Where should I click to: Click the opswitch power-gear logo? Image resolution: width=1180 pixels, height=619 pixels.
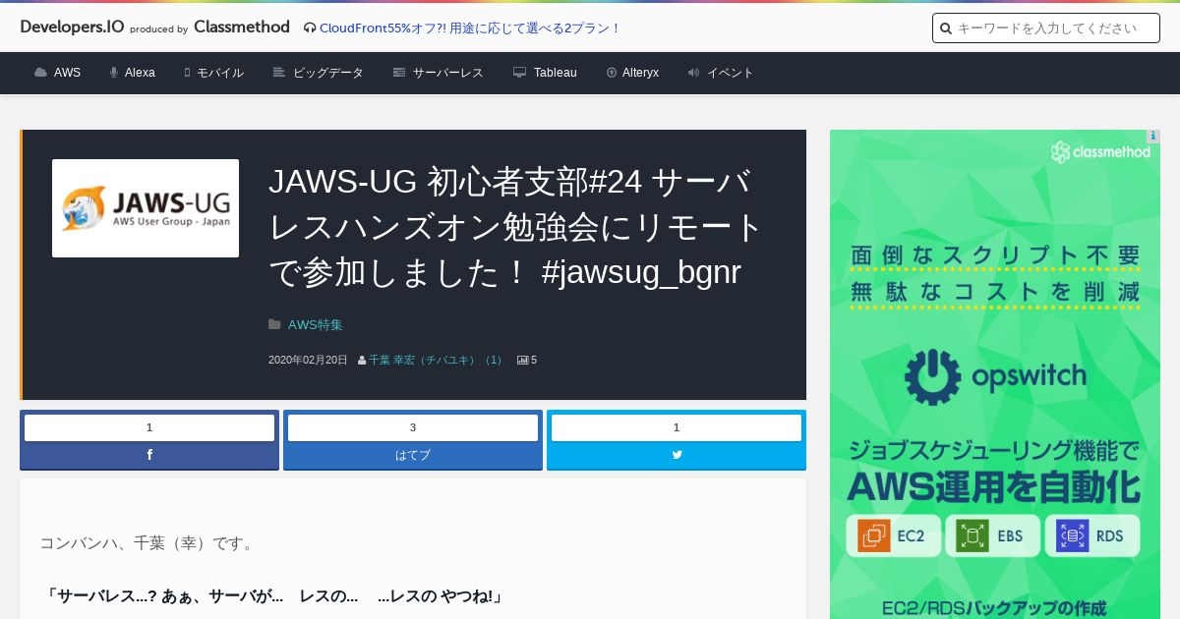(x=932, y=377)
